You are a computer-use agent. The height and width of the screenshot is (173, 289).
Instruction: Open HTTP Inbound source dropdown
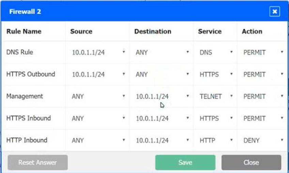click(x=98, y=140)
